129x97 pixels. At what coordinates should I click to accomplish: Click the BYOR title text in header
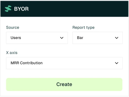click(21, 9)
